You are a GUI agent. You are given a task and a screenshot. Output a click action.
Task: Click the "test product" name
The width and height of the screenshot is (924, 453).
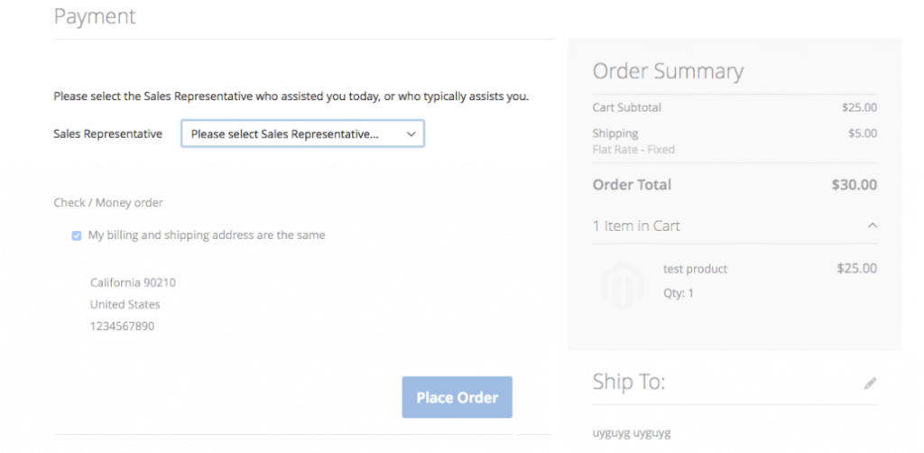pyautogui.click(x=695, y=269)
